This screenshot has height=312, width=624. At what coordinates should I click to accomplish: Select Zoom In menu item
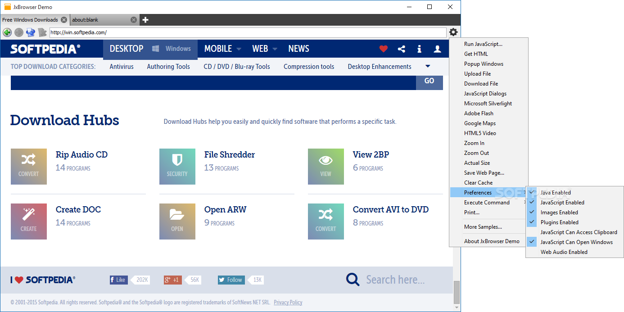click(488, 143)
